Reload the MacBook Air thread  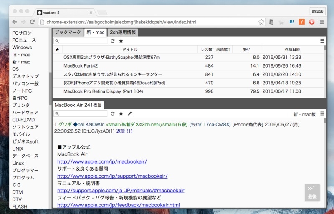click(x=112, y=113)
